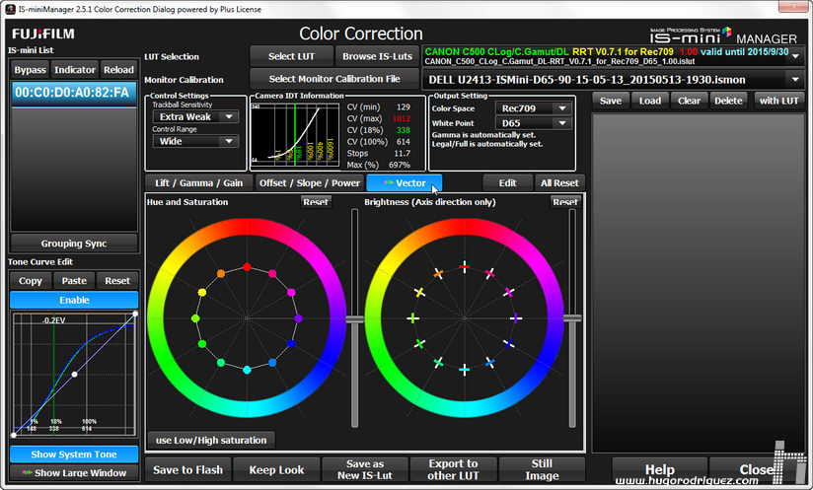Toggle Grouping Sync
The width and height of the screenshot is (813, 490).
pyautogui.click(x=74, y=244)
